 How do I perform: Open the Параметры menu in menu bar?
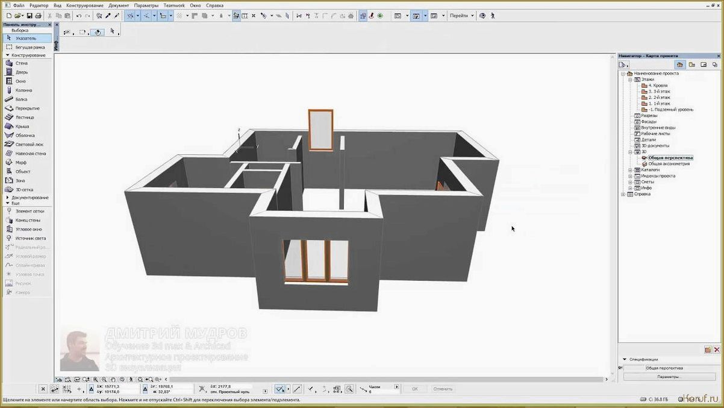(x=146, y=5)
